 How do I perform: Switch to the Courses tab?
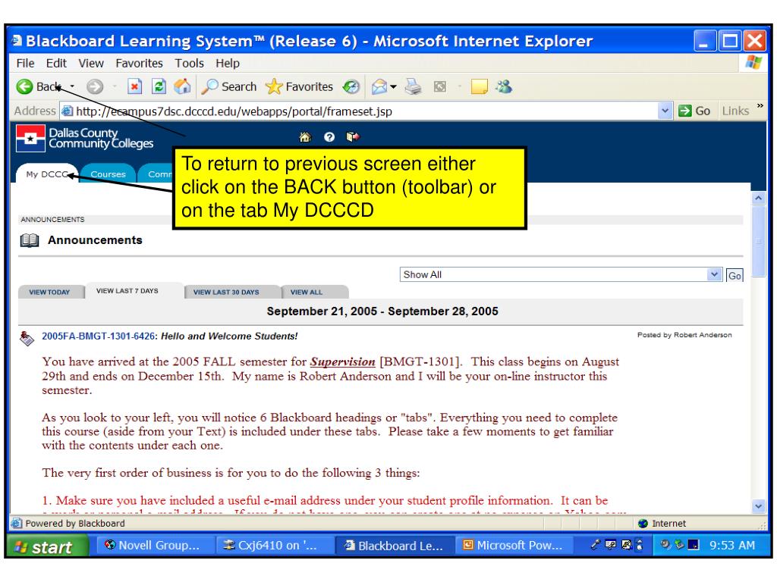click(x=108, y=174)
